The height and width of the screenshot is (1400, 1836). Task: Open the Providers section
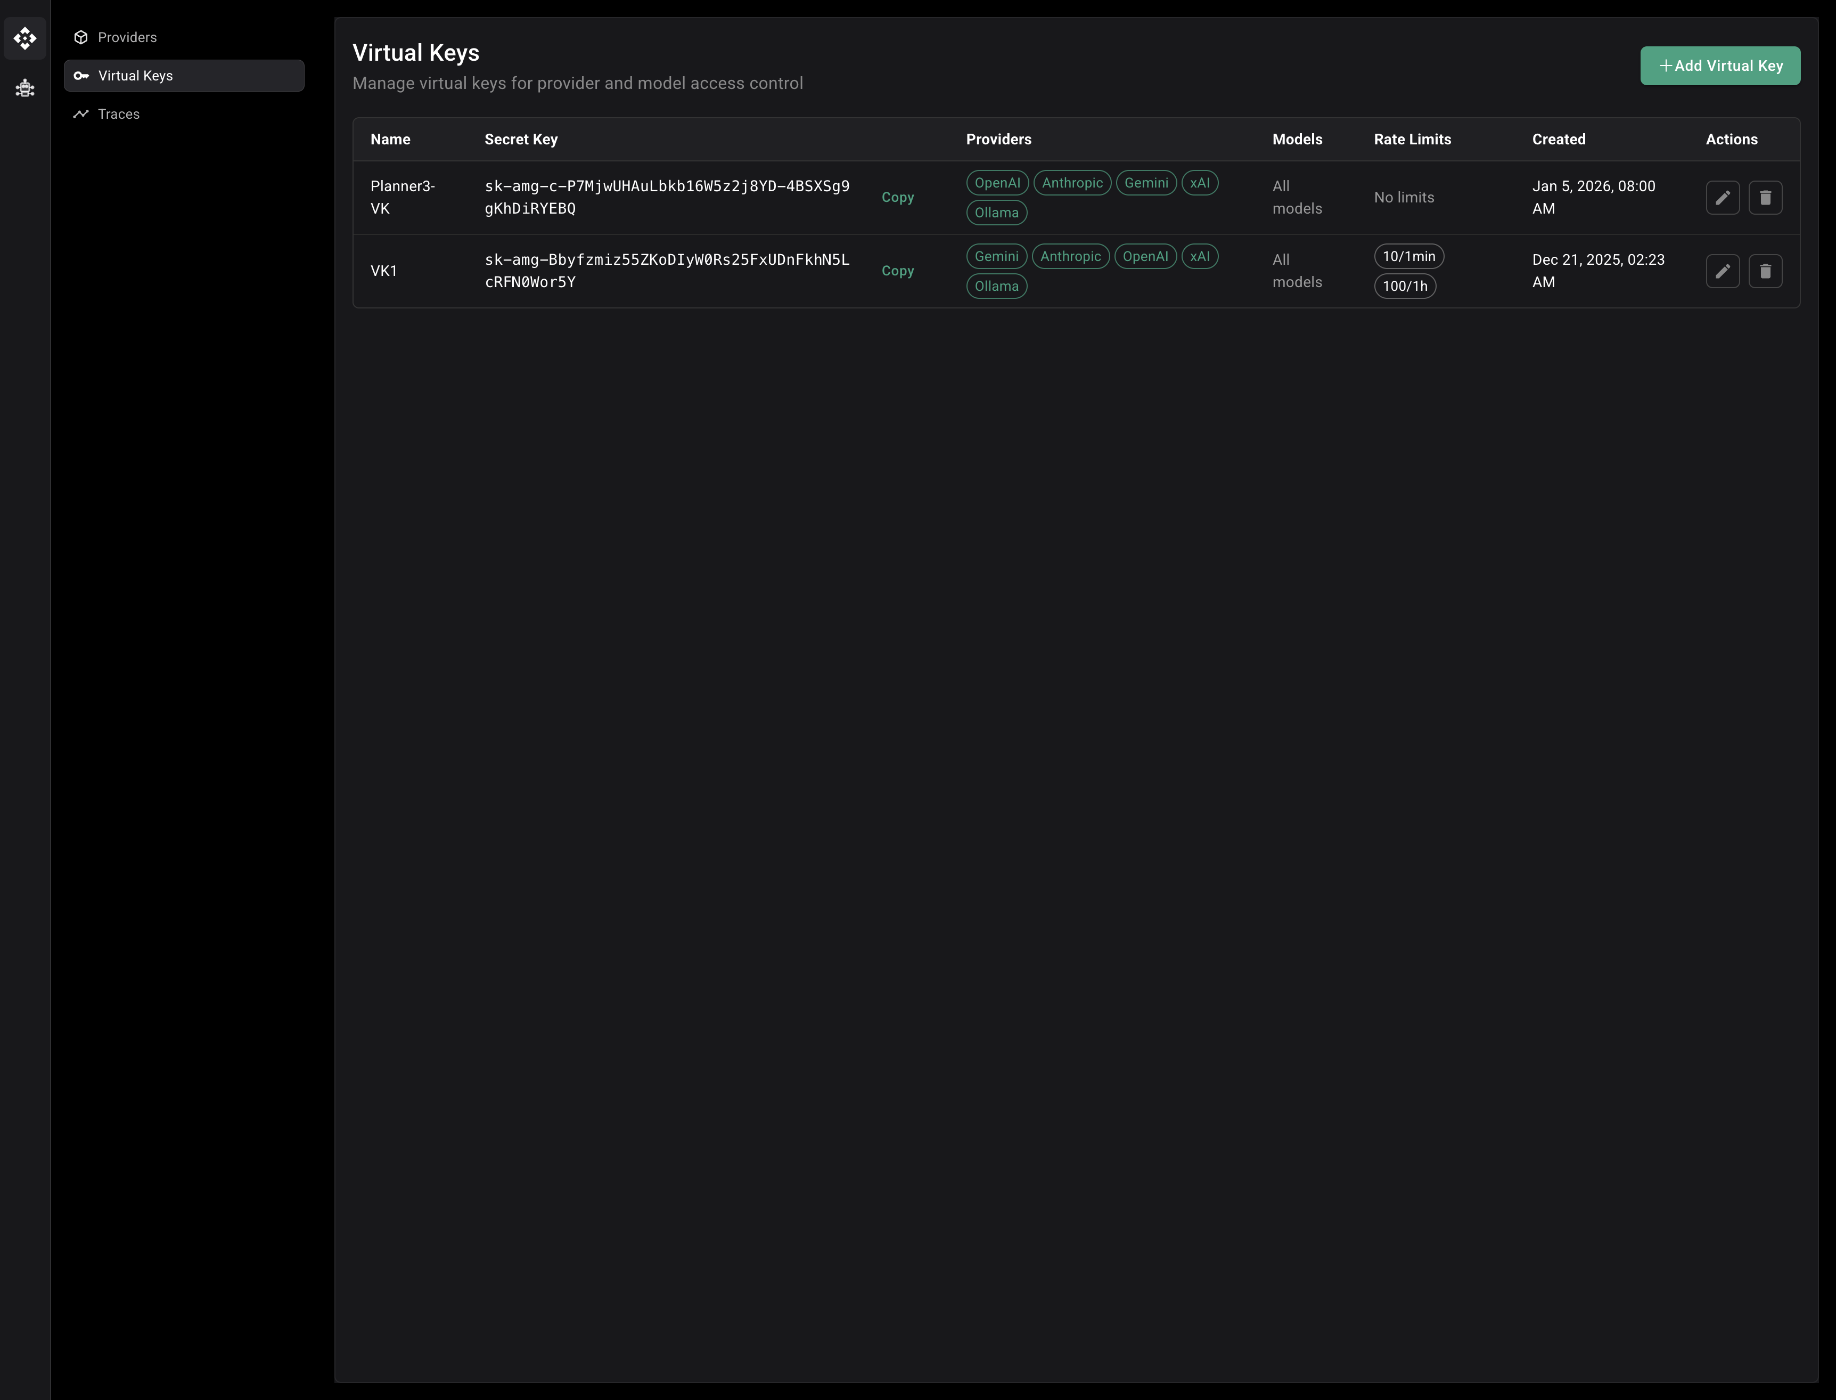[x=127, y=37]
